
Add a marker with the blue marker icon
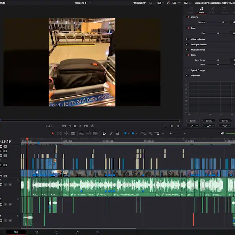[x=133, y=133]
